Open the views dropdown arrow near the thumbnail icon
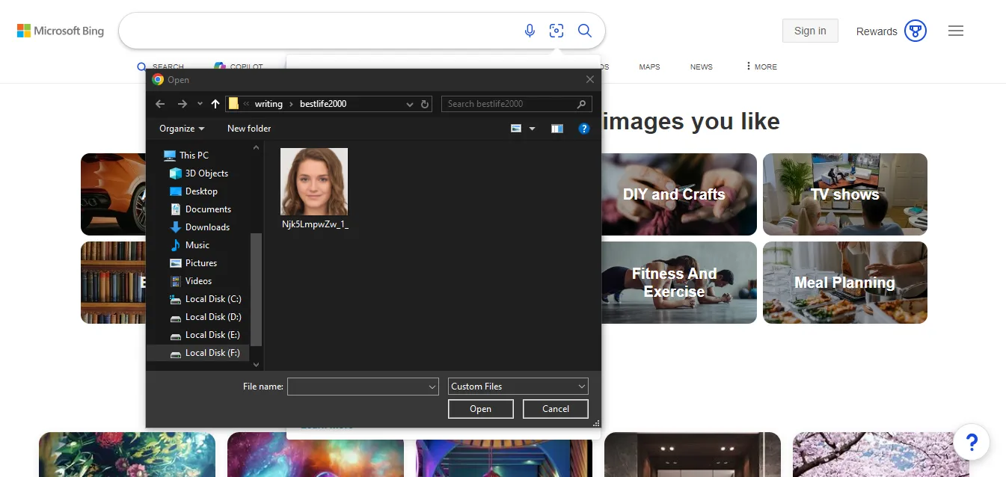This screenshot has width=1006, height=477. point(530,128)
